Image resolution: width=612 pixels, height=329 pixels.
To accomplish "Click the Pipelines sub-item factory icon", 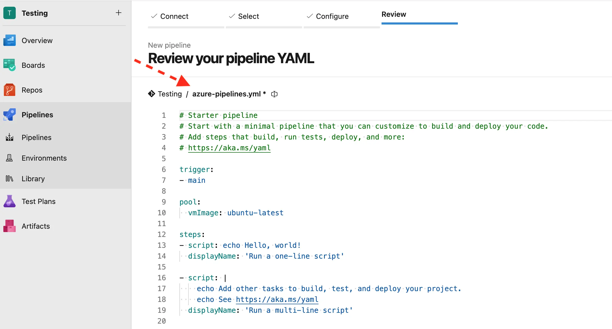I will click(x=10, y=137).
